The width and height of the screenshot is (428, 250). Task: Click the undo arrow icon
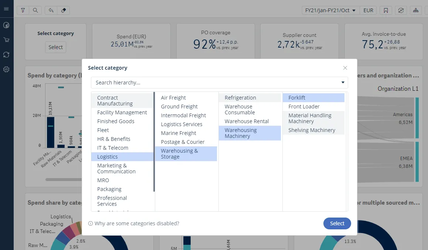[51, 10]
